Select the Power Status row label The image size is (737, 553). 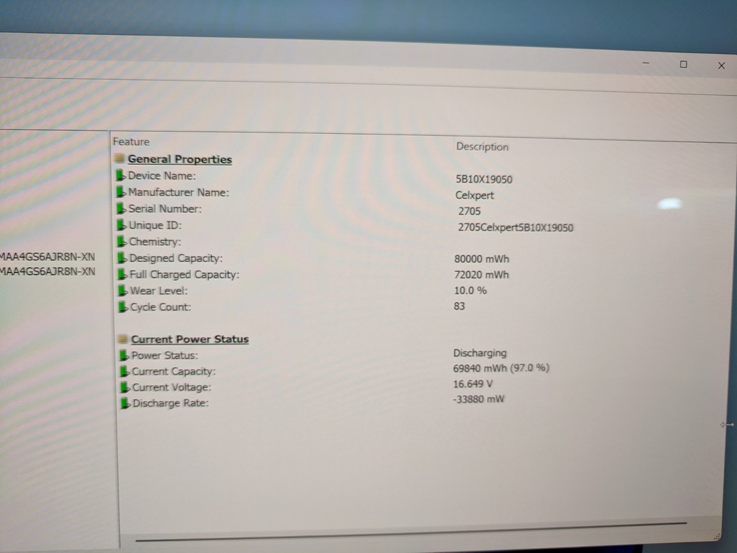[165, 355]
